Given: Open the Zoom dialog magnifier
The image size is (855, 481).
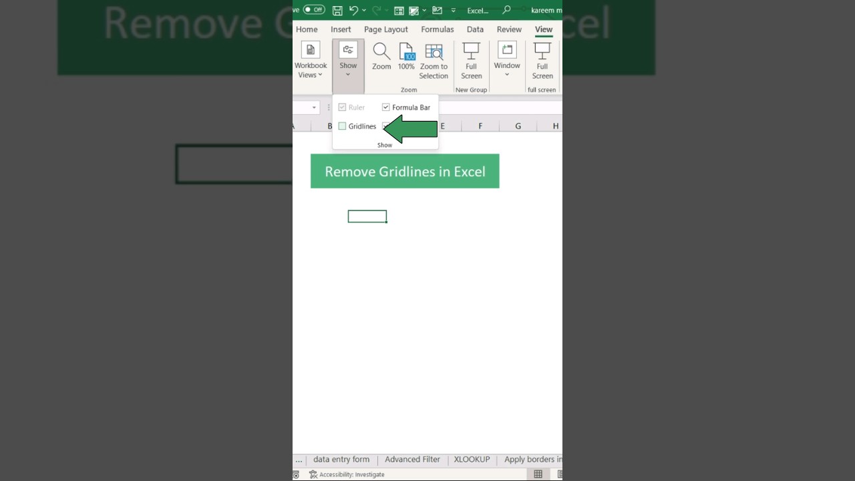Looking at the screenshot, I should tap(381, 57).
